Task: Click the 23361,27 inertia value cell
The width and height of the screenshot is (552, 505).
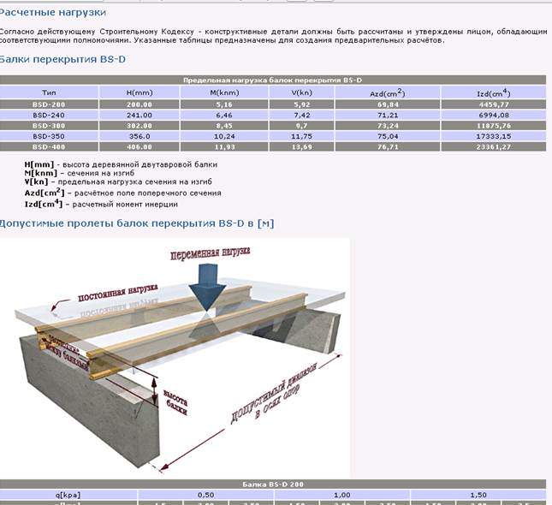Action: [494, 146]
